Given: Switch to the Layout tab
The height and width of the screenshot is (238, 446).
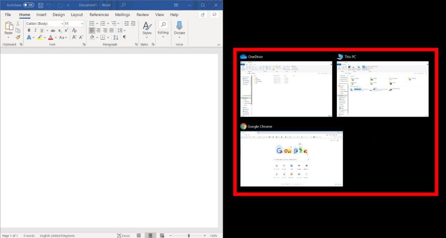Looking at the screenshot, I should coord(77,14).
